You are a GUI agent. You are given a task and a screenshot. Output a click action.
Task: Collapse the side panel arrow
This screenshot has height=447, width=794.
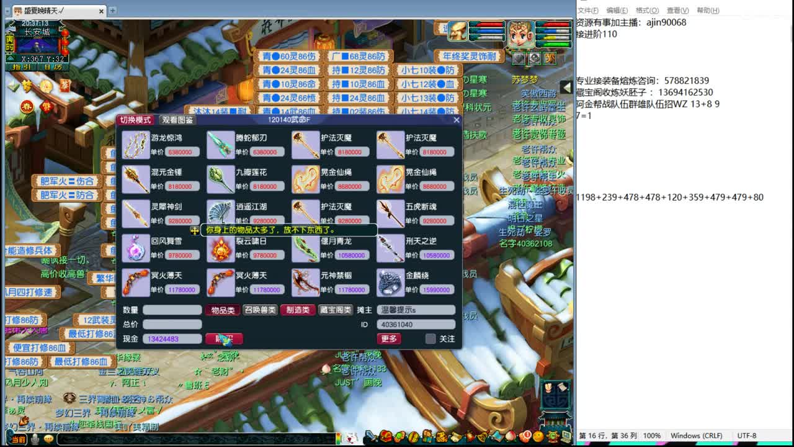(566, 87)
